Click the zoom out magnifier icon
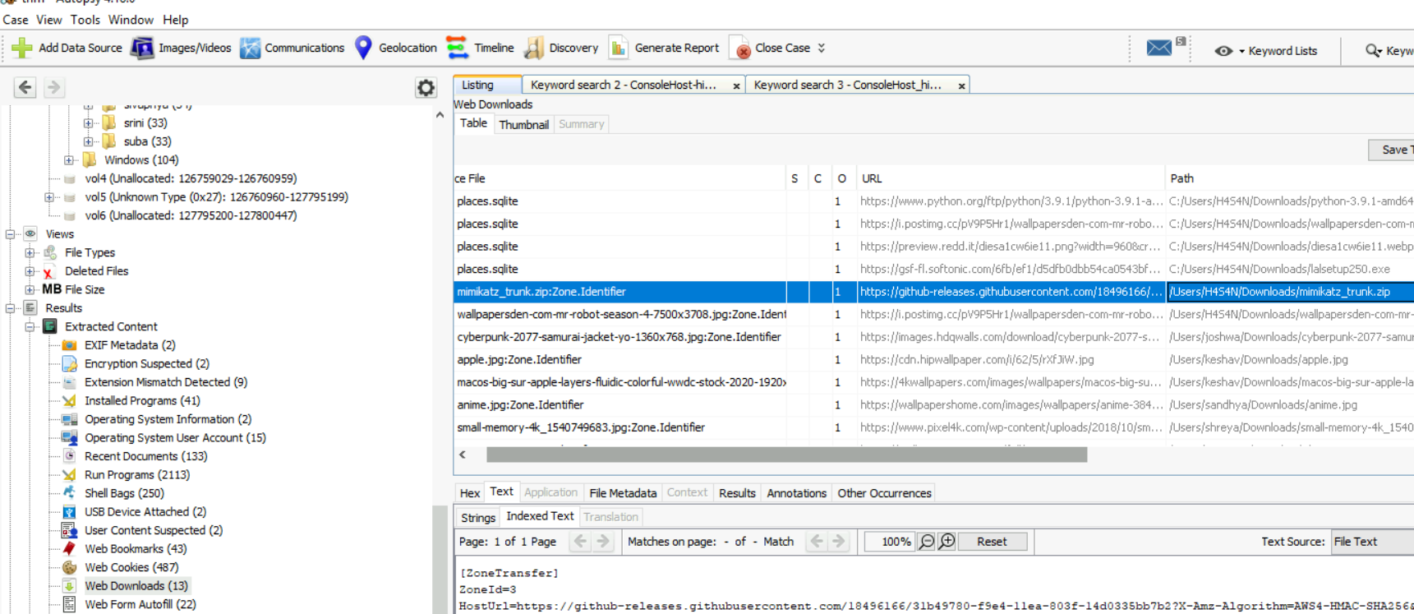This screenshot has width=1414, height=614. [927, 542]
